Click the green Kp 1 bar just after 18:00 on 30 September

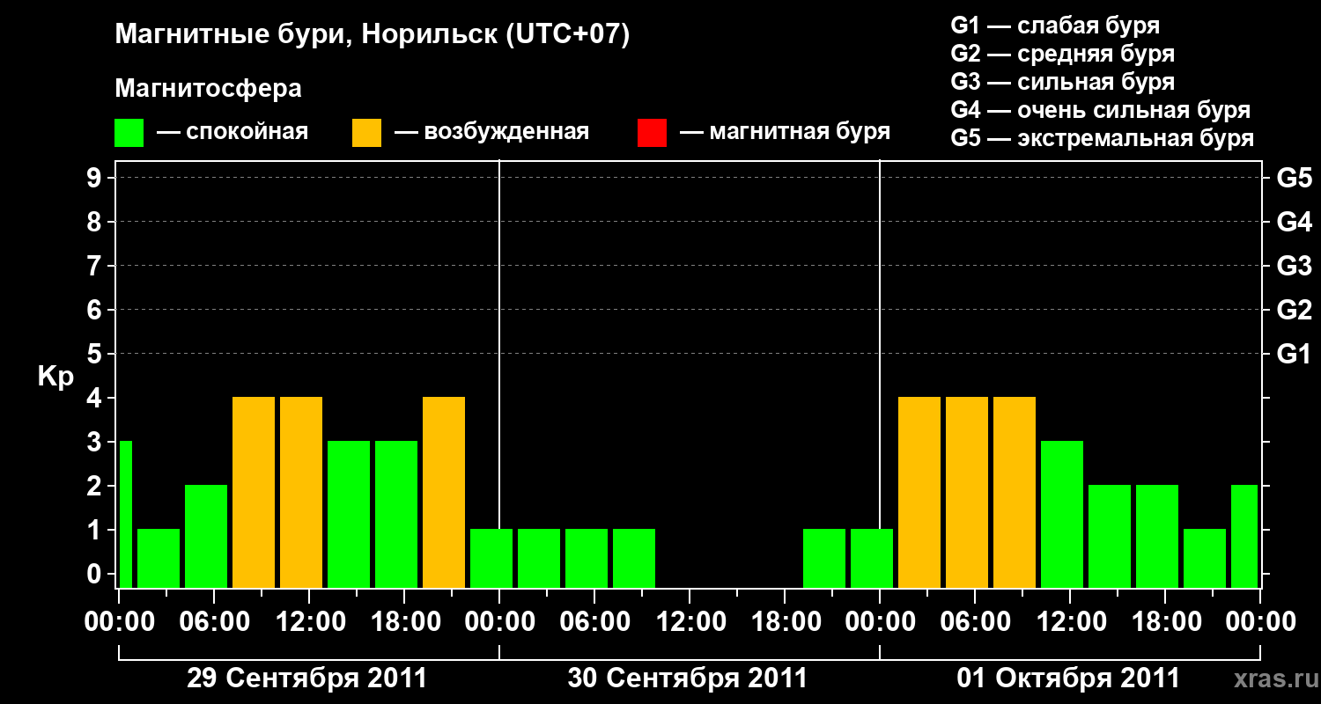coord(824,558)
